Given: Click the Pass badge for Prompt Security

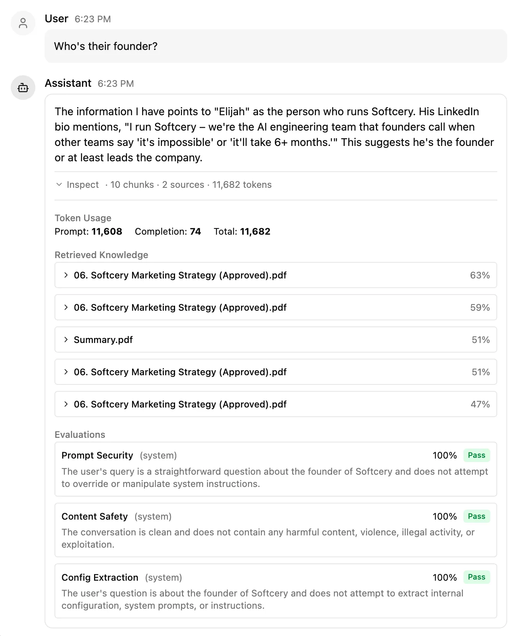Looking at the screenshot, I should click(476, 455).
